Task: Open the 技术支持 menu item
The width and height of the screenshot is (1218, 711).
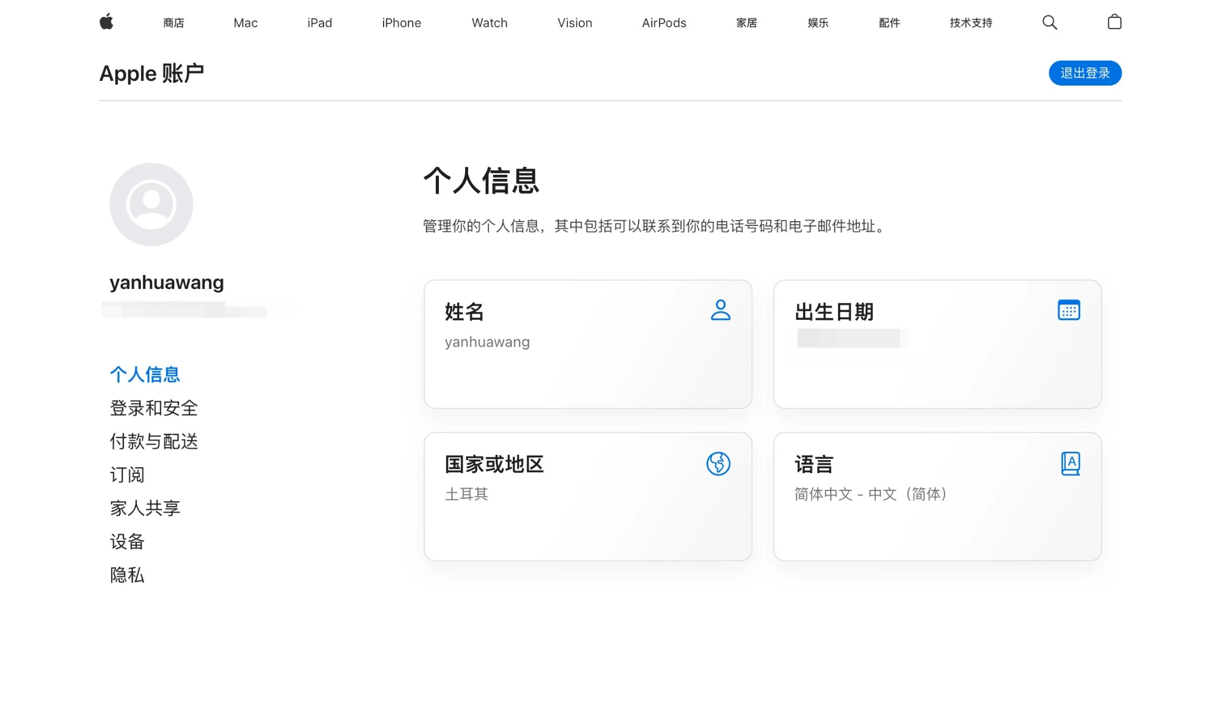Action: pos(971,23)
